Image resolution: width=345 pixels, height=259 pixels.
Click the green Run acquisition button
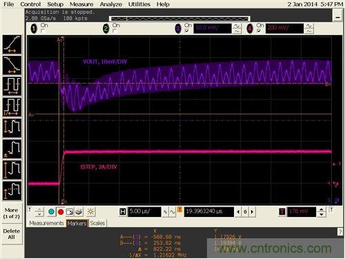click(51, 212)
